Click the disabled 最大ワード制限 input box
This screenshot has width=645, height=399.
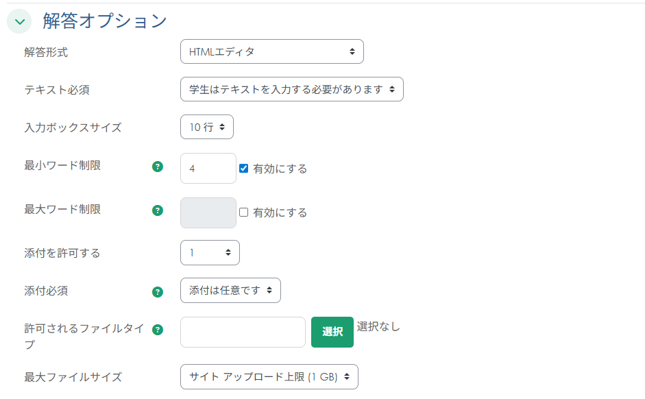coord(208,213)
